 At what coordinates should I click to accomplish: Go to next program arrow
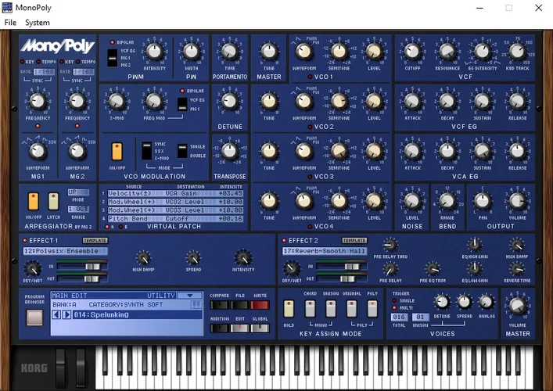[67, 314]
